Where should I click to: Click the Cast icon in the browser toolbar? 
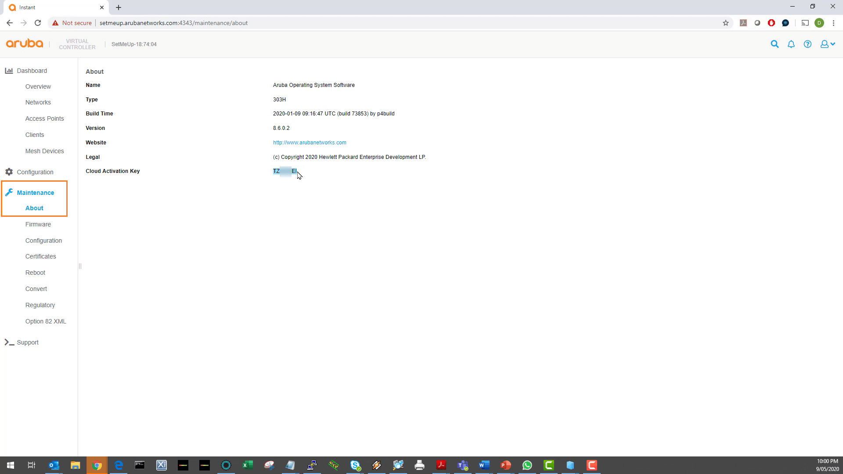(805, 23)
